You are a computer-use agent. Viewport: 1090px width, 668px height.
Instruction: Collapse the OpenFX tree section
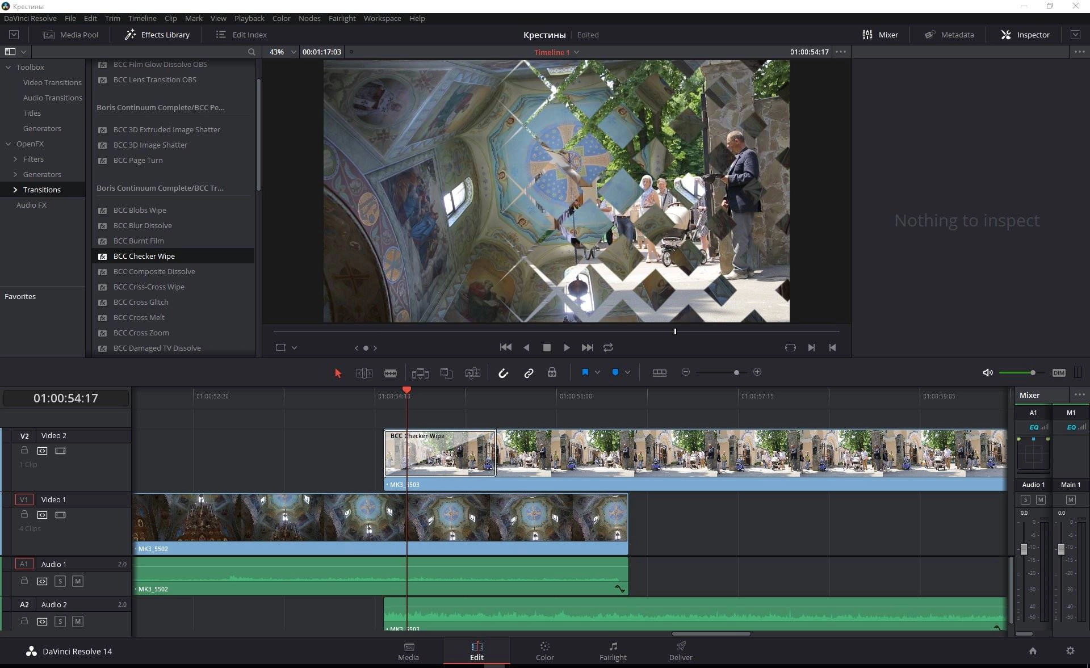[9, 144]
